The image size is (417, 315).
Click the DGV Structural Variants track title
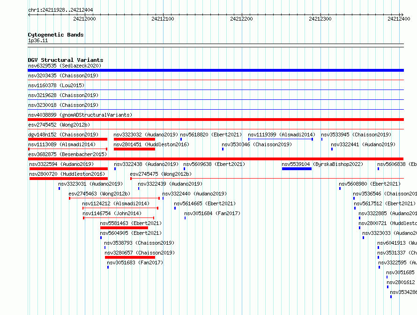coord(66,60)
